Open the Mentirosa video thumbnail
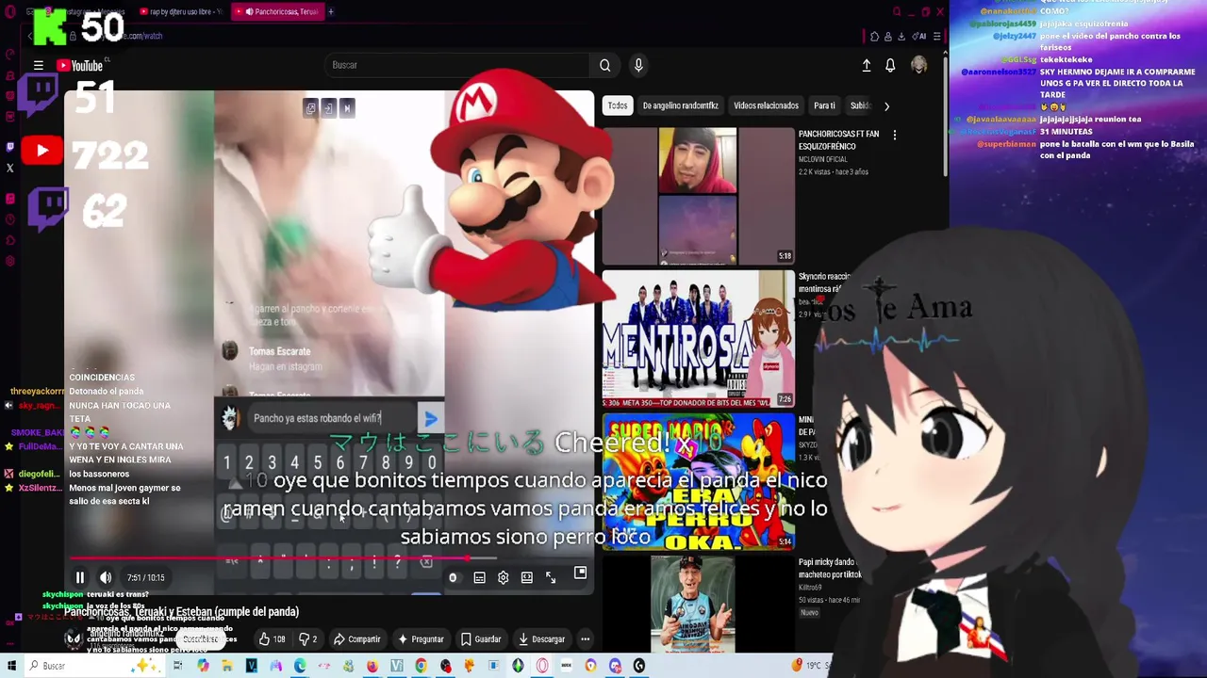 (x=698, y=338)
